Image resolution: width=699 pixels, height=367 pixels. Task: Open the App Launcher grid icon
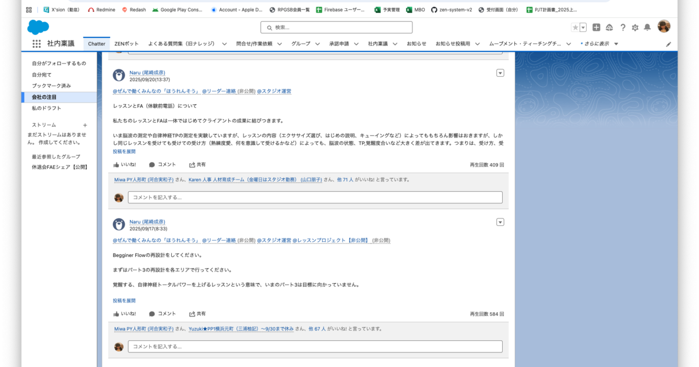36,44
